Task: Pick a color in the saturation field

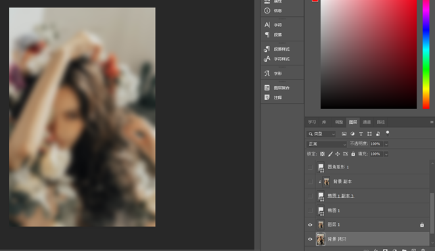Action: point(369,54)
